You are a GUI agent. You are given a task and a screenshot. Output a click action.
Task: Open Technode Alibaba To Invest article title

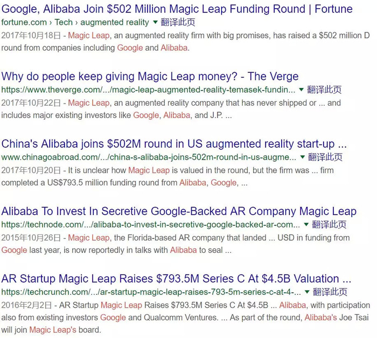coord(179,211)
